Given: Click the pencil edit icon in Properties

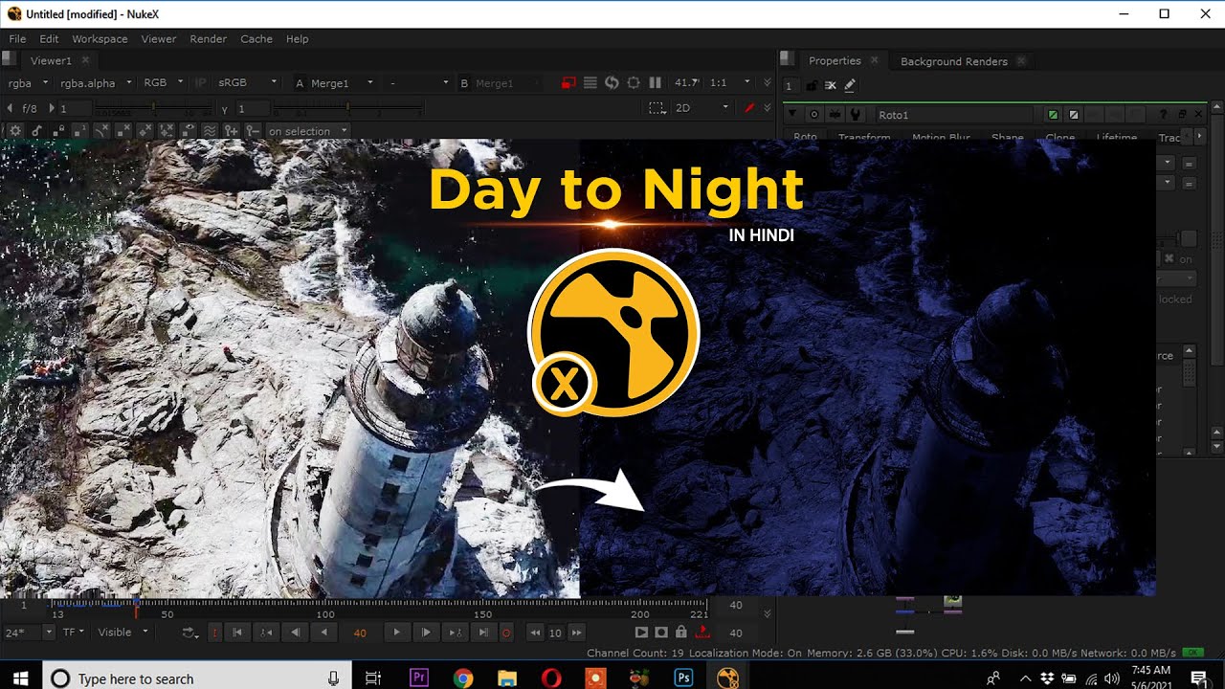Looking at the screenshot, I should click(x=849, y=85).
